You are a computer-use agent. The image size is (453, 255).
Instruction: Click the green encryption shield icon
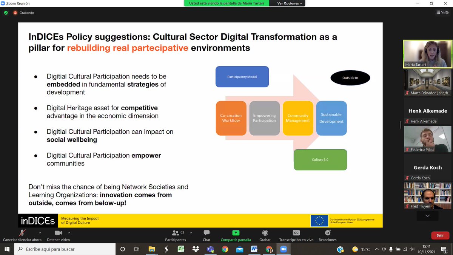coord(6,12)
